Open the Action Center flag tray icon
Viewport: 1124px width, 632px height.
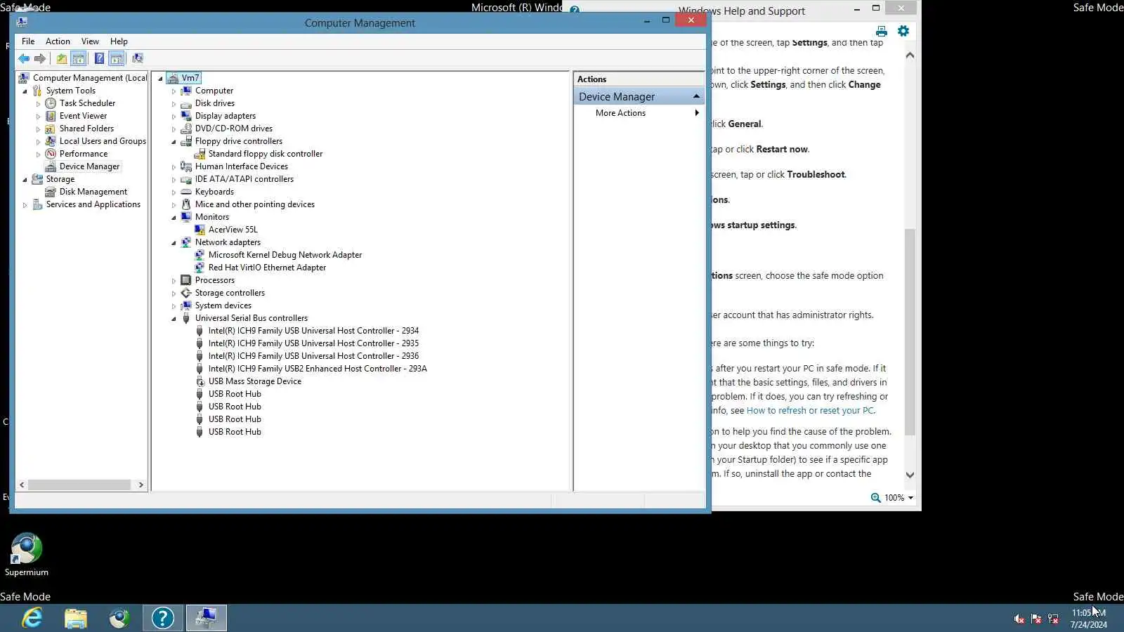click(1036, 619)
